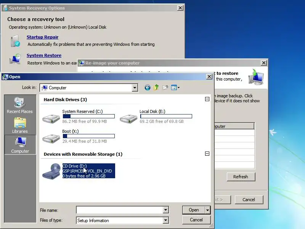Click the partially hidden Next button
The width and height of the screenshot is (305, 229).
[x=222, y=200]
